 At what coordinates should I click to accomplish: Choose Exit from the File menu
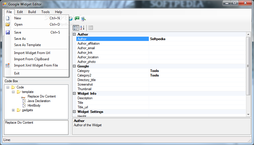coord(37,73)
